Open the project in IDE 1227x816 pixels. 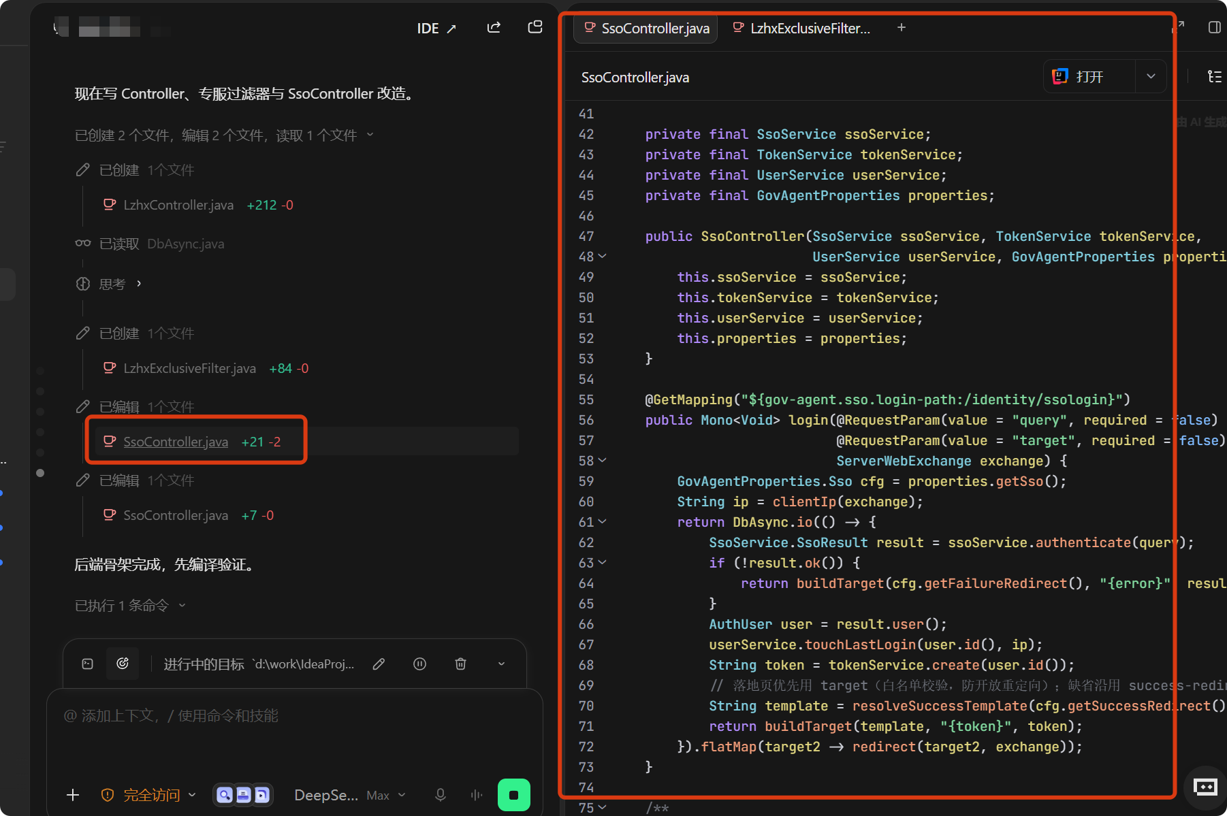coord(436,29)
